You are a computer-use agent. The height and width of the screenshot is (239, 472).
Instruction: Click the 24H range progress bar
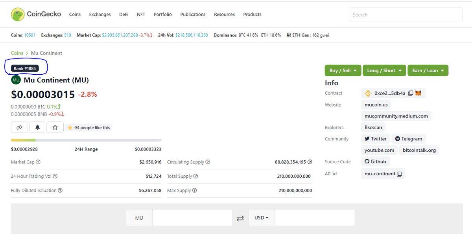point(86,140)
